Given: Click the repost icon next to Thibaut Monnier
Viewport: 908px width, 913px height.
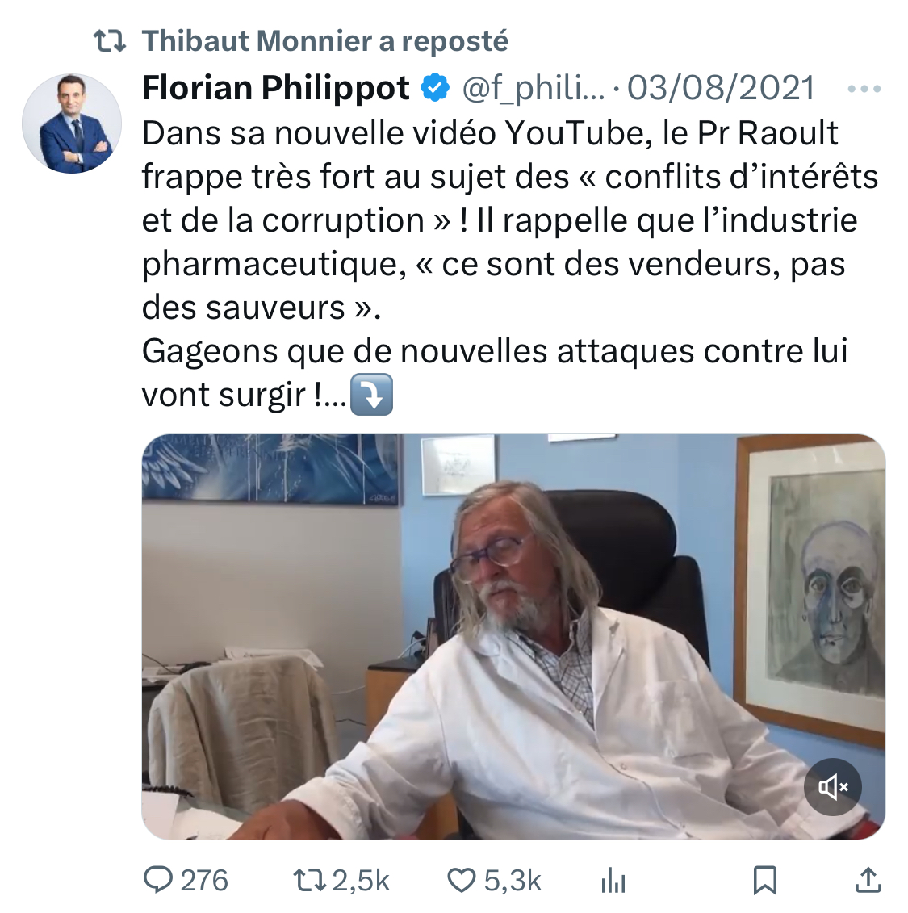Looking at the screenshot, I should [110, 41].
